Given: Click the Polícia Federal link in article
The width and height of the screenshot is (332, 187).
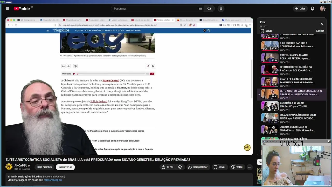Looking at the screenshot, I should click(x=99, y=101).
